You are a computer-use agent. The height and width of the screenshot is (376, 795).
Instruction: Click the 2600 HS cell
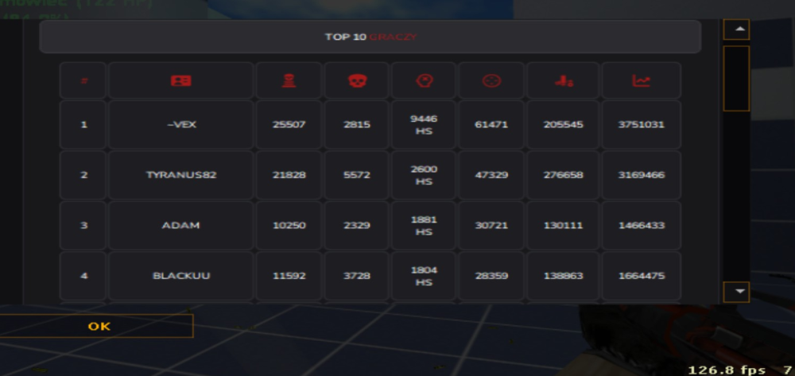[x=424, y=175]
